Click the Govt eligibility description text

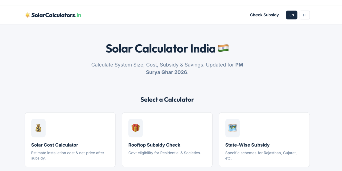point(164,153)
